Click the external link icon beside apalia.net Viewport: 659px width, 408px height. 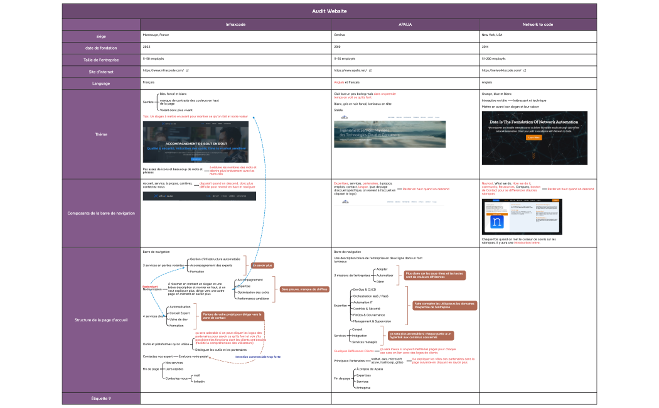pos(371,71)
